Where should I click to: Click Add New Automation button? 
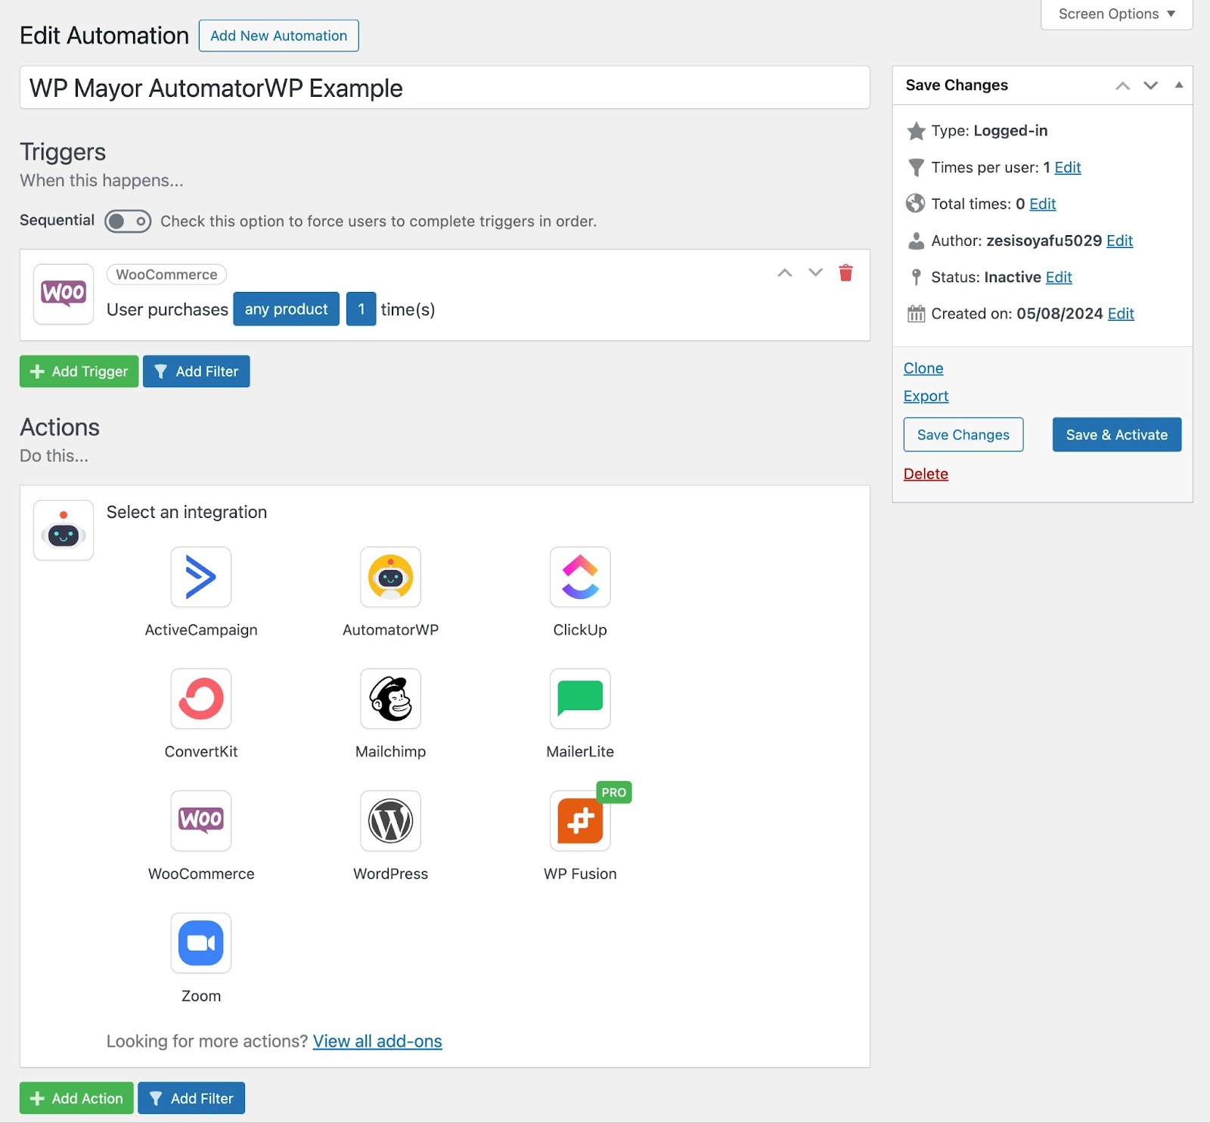pos(278,36)
